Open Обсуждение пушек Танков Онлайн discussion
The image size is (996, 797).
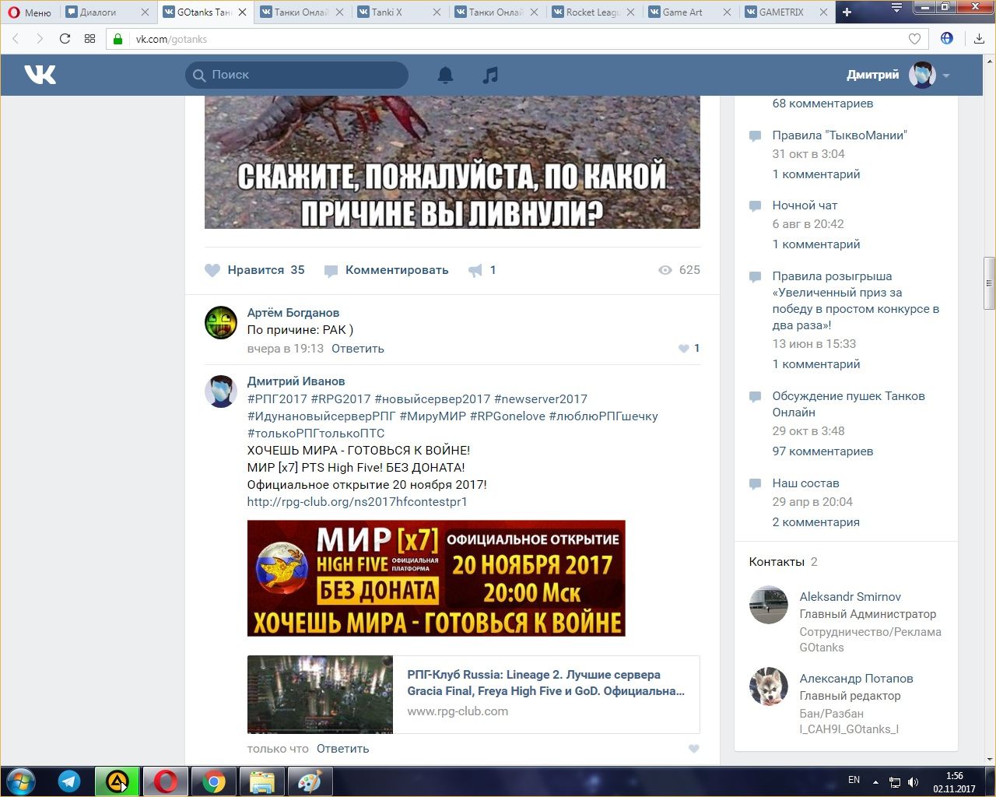coord(848,404)
